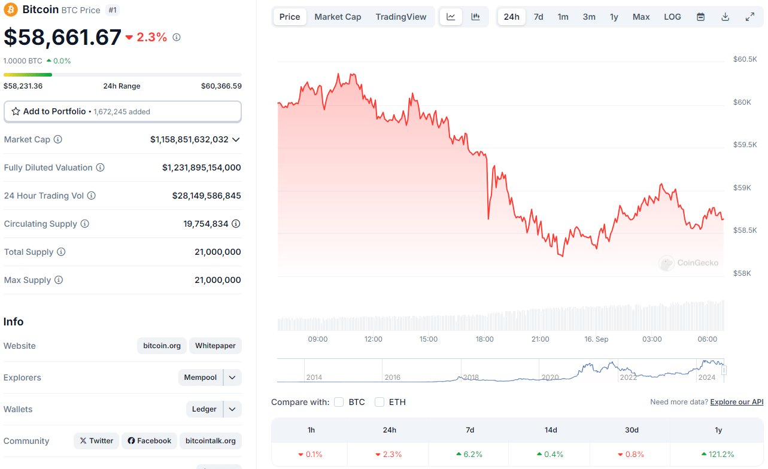Switch chart to line view icon
The image size is (768, 469).
coord(451,16)
